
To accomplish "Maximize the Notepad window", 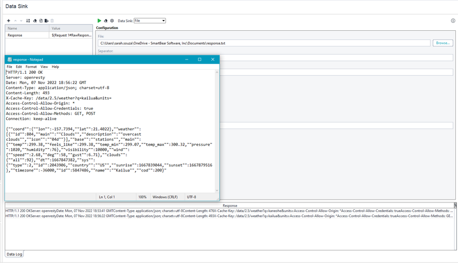I will (x=200, y=59).
